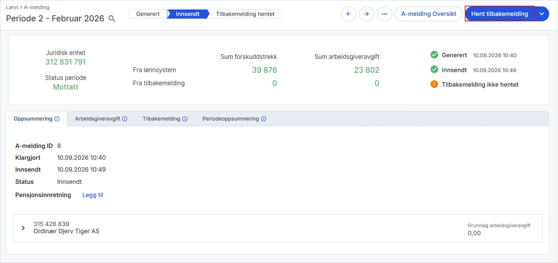558x263 pixels.
Task: Click the info icon beside Periodeoppsummering tab
Action: (263, 119)
